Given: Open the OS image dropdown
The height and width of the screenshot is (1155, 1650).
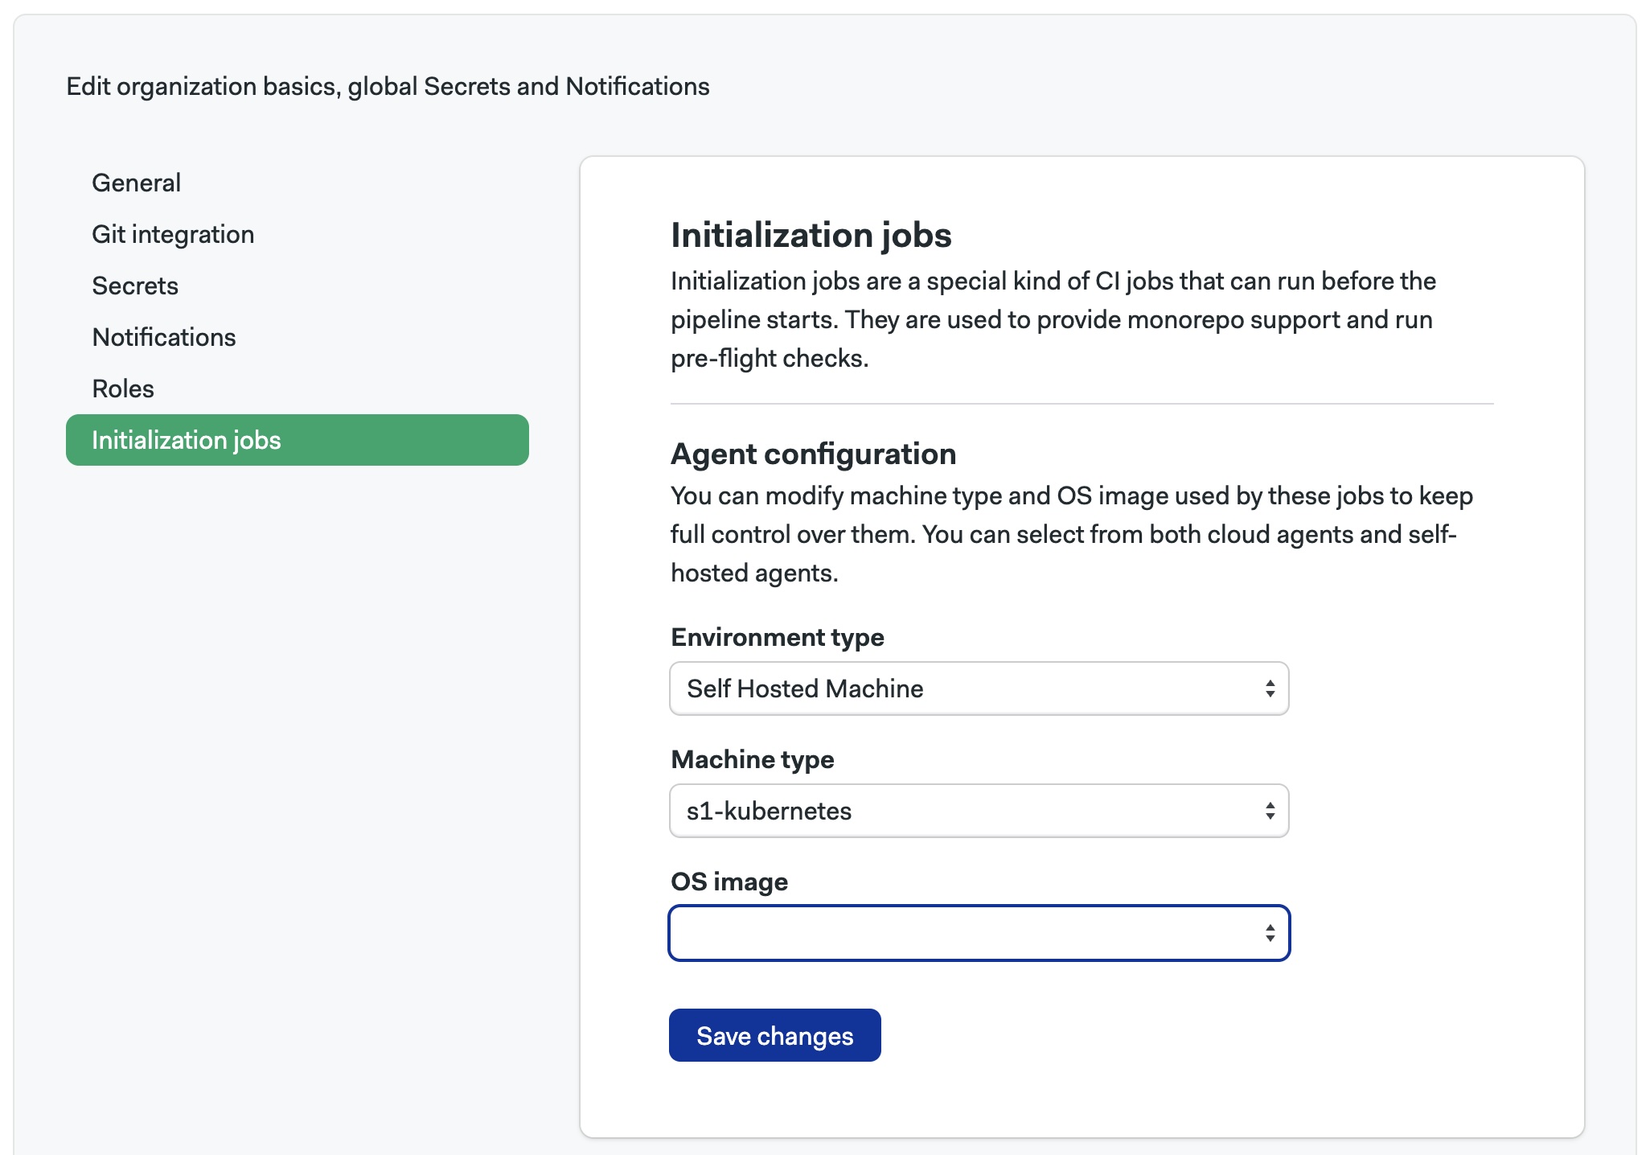Looking at the screenshot, I should (x=978, y=933).
